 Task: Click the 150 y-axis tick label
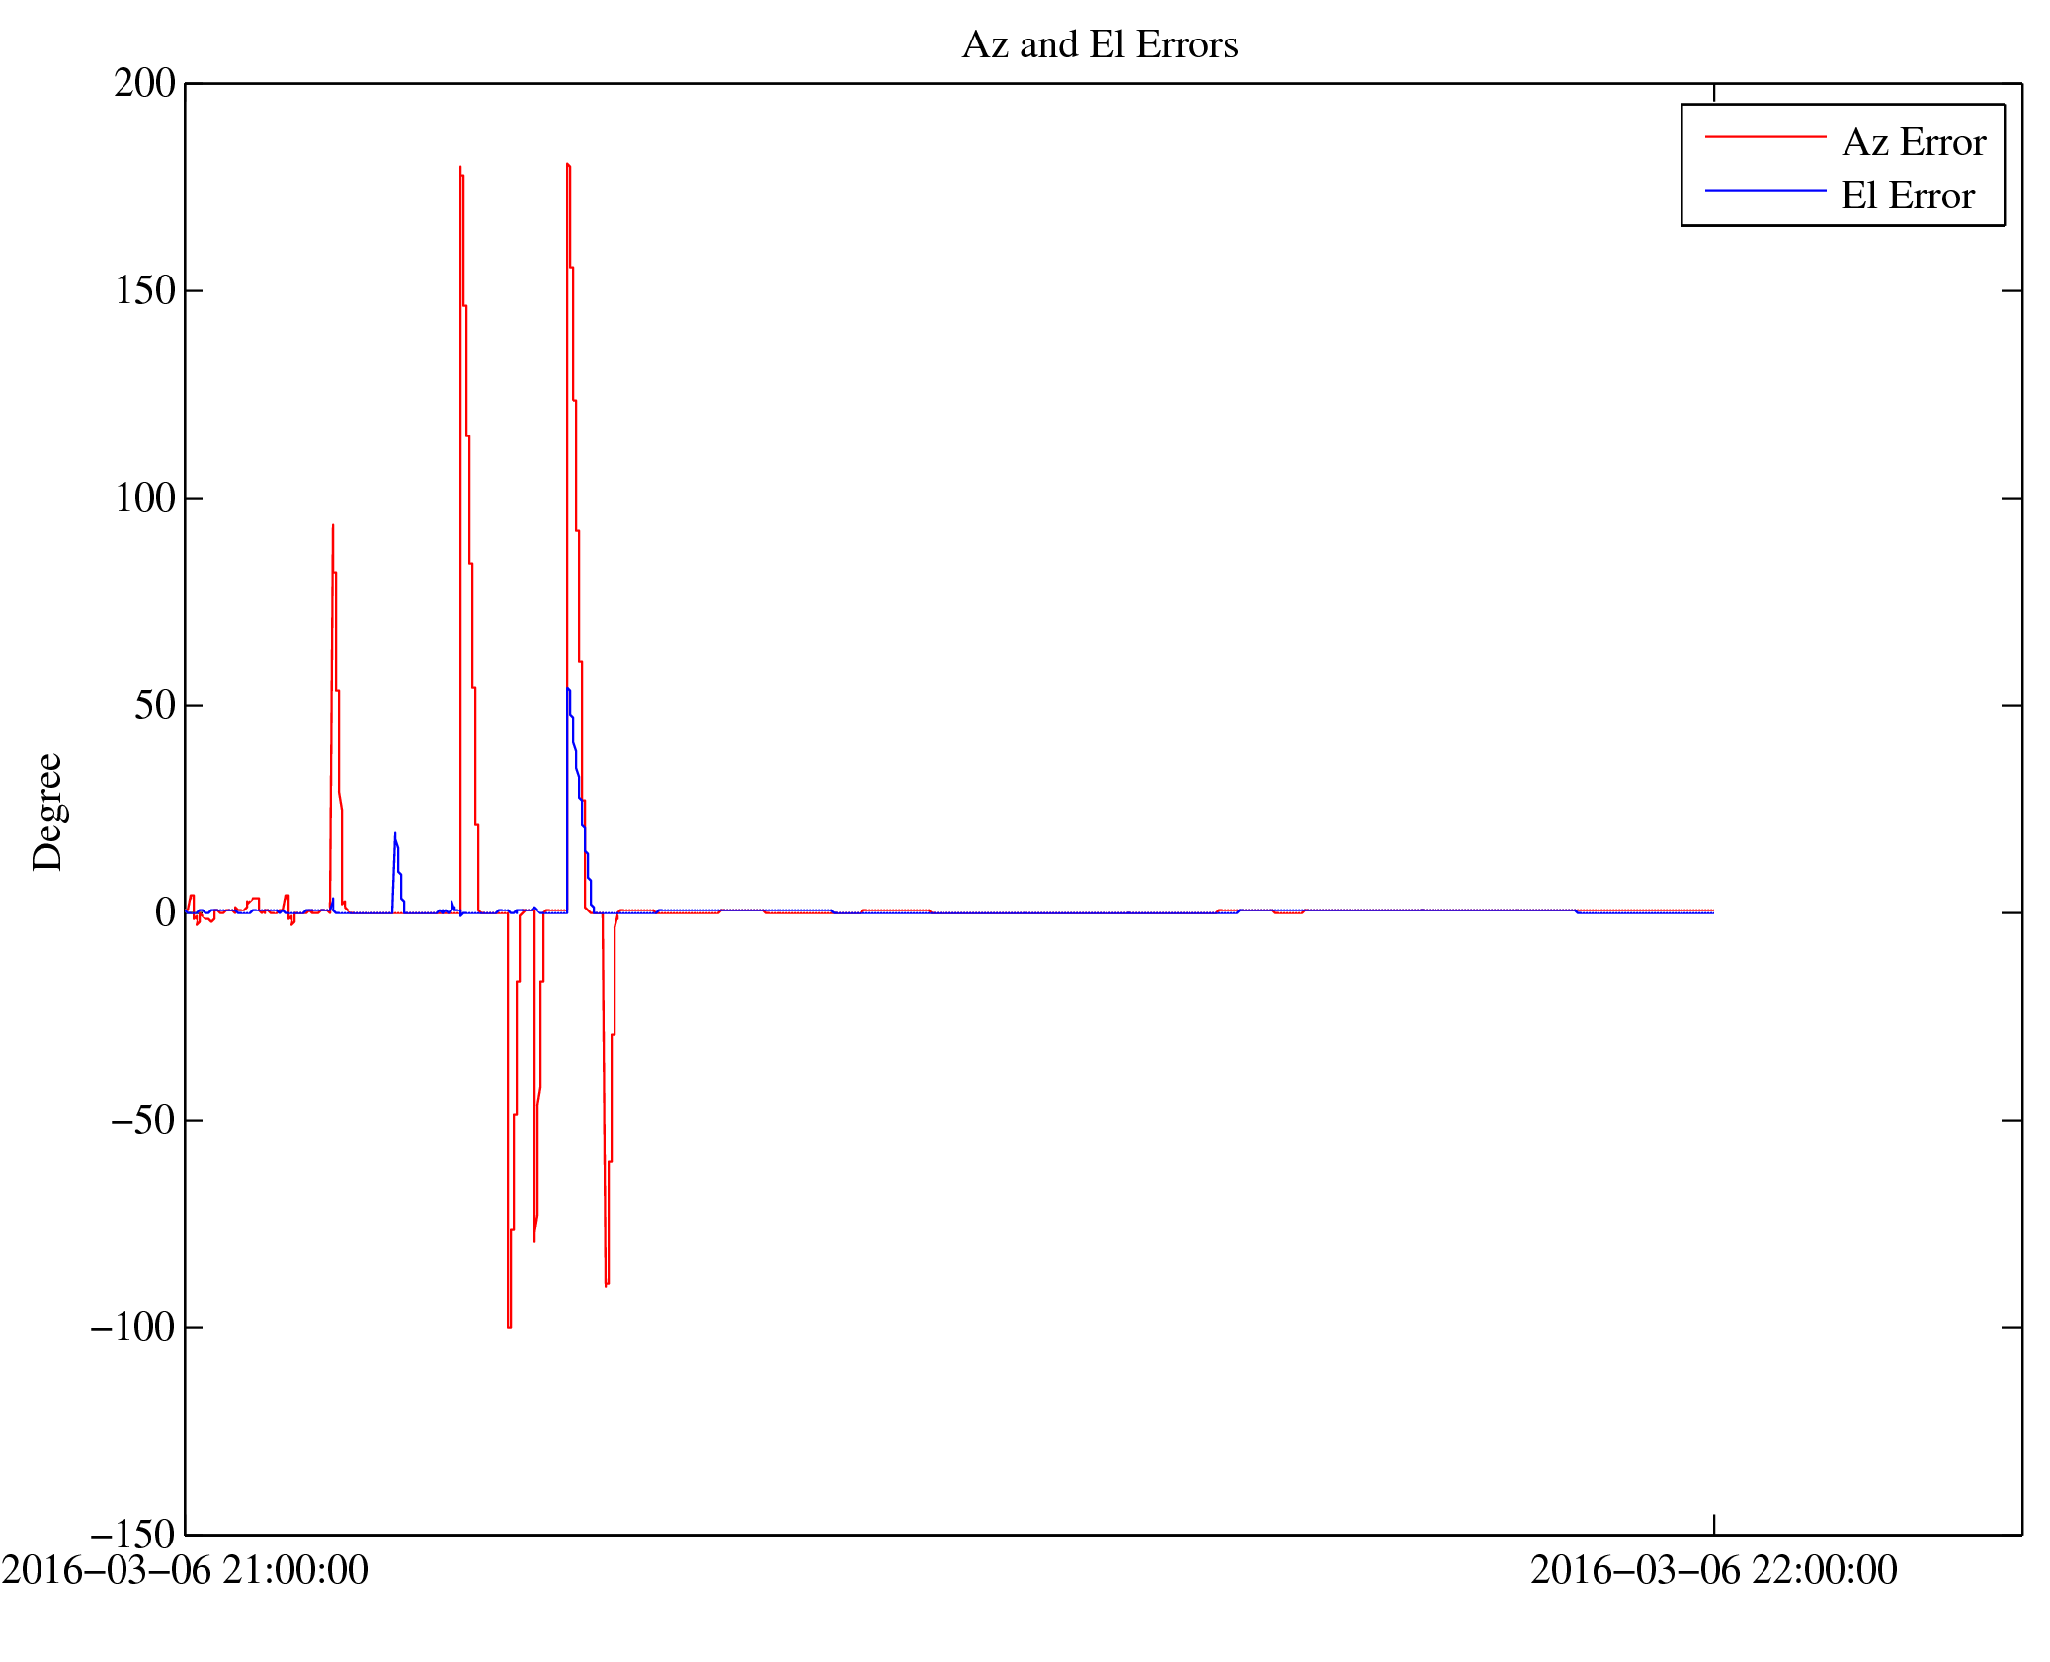[144, 290]
